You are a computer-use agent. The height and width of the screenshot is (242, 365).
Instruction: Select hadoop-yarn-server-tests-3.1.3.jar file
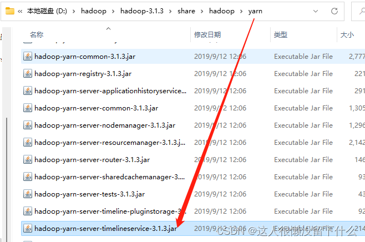coord(90,194)
